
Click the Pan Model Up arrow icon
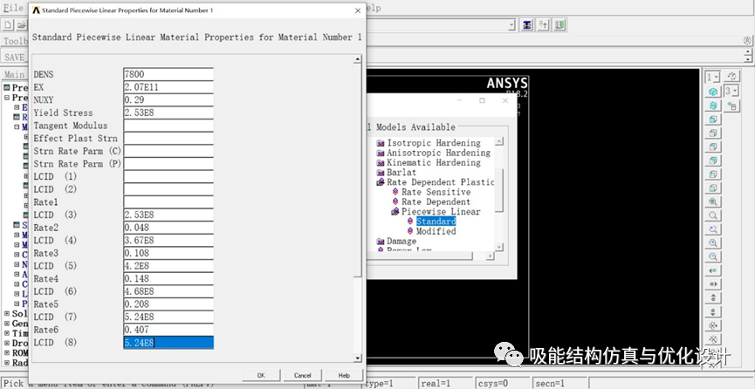pyautogui.click(x=713, y=298)
